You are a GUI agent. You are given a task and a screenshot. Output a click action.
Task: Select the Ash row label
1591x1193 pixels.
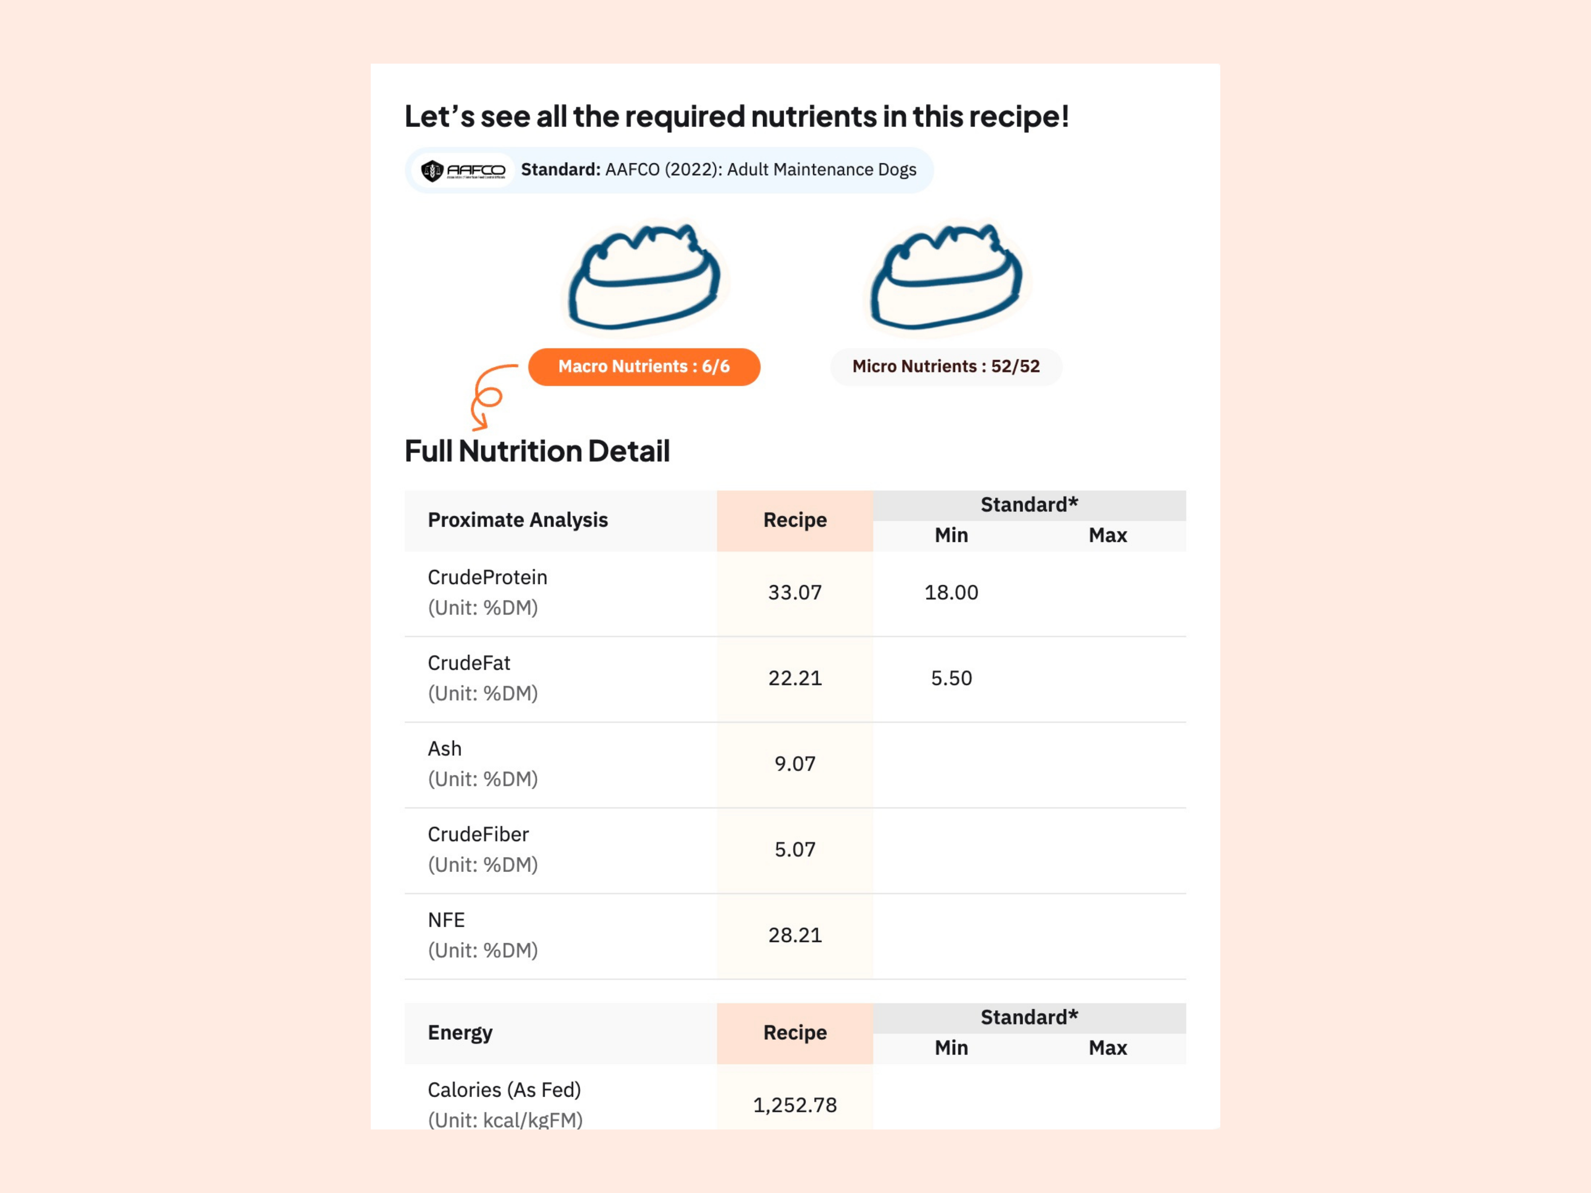444,749
